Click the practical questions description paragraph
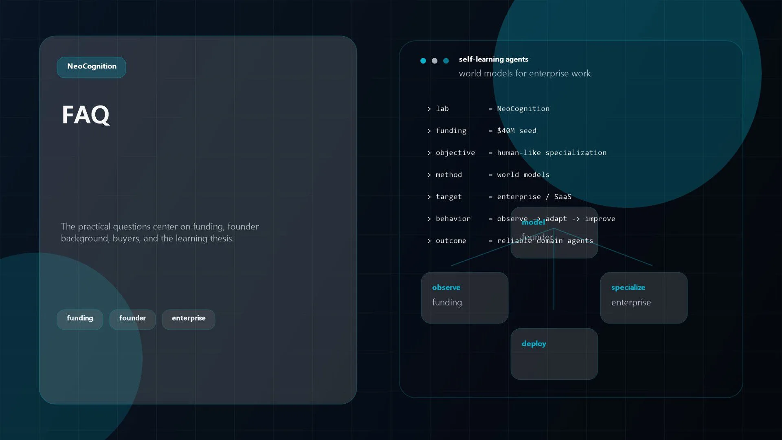Viewport: 782px width, 440px height. 160,233
